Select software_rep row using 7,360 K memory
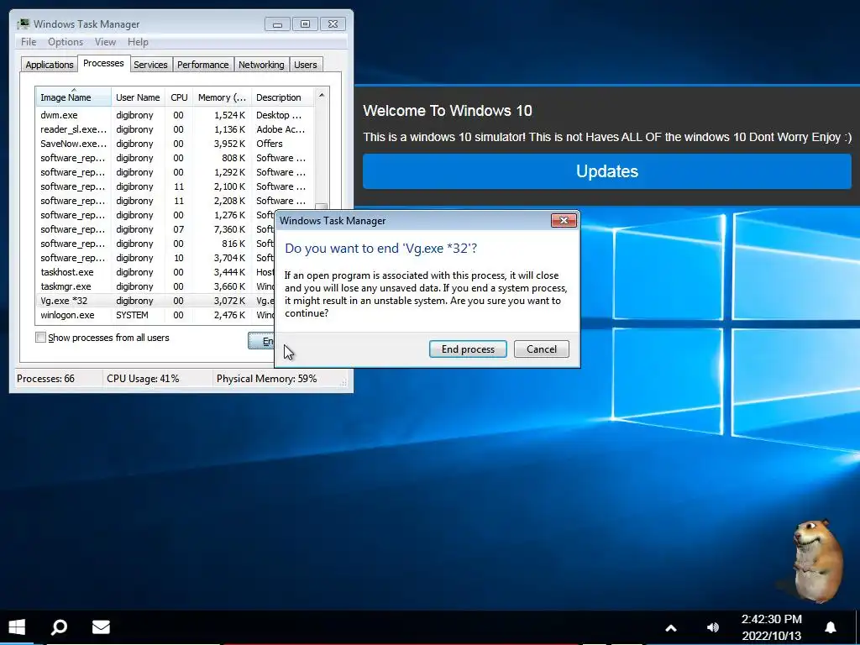 [x=155, y=229]
